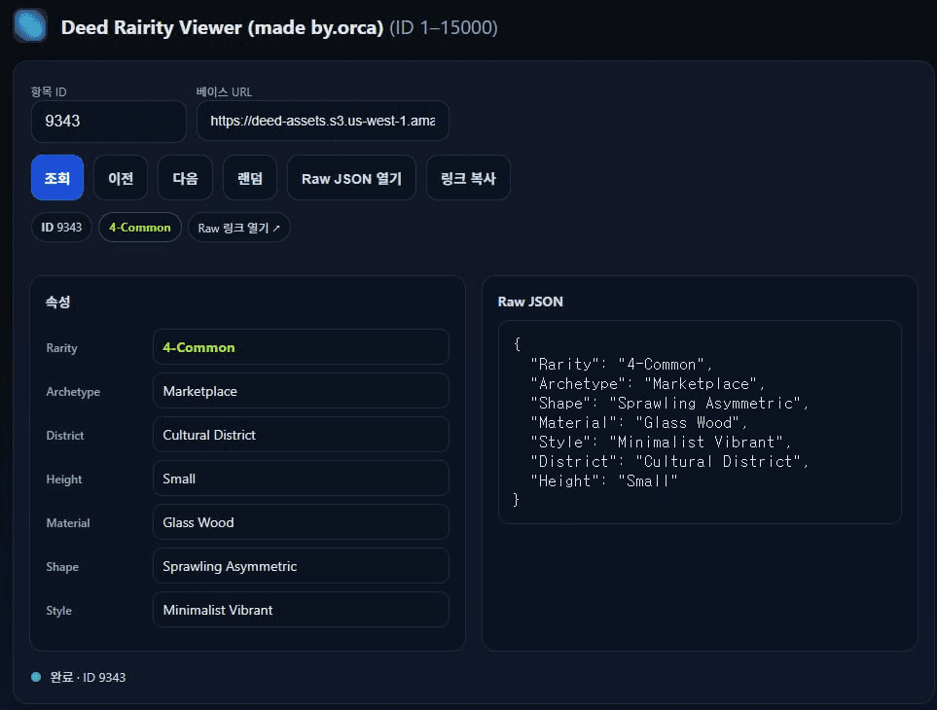937x710 pixels.
Task: Open the Raw 링크 열기 link chip
Action: click(238, 228)
